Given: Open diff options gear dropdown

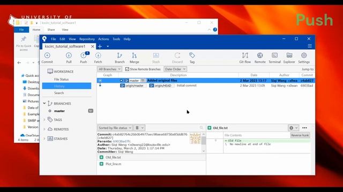Looking at the screenshot, I should 293,128.
